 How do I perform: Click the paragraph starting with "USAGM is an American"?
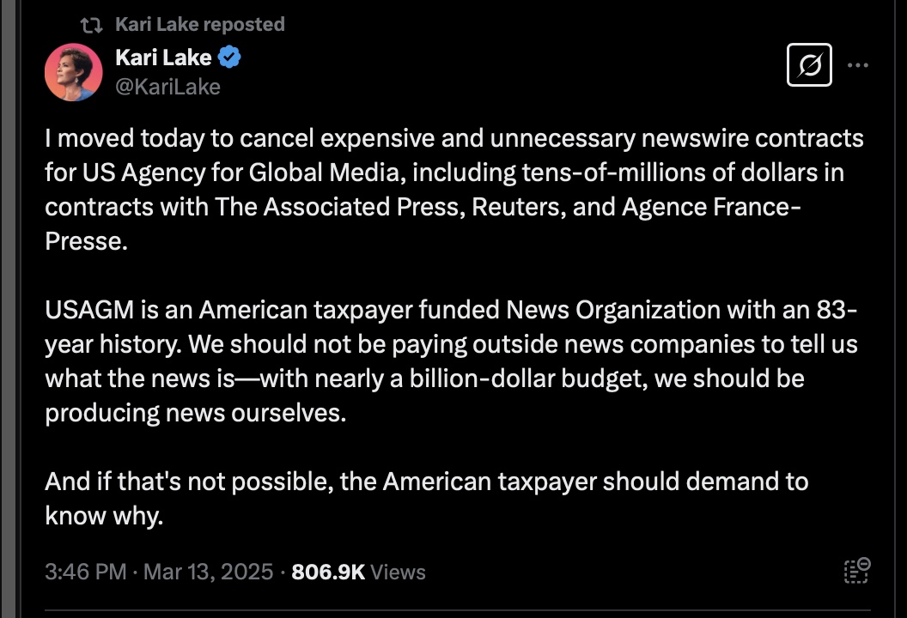(451, 361)
